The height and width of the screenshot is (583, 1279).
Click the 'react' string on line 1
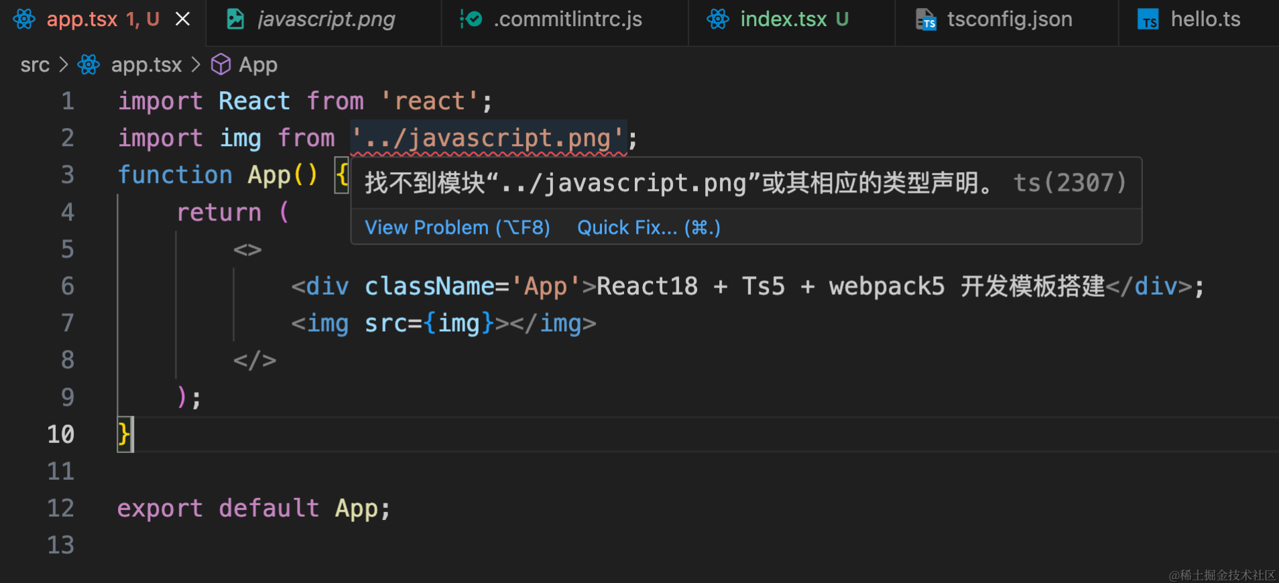429,101
